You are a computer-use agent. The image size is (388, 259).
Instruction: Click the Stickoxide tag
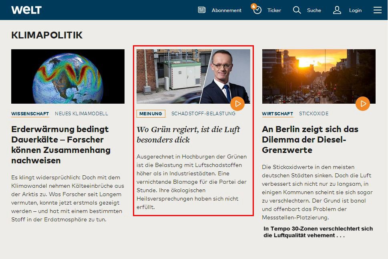314,114
